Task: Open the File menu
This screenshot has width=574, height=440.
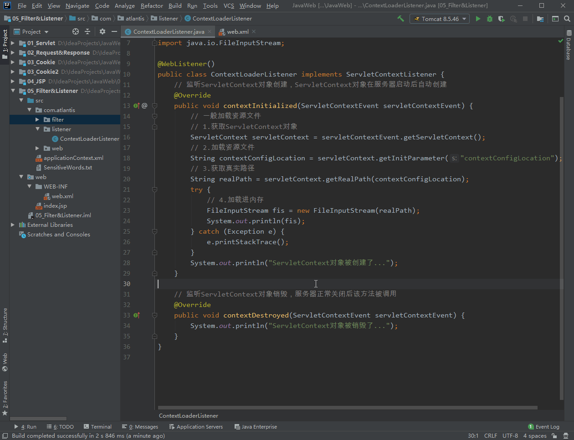Action: (x=22, y=6)
